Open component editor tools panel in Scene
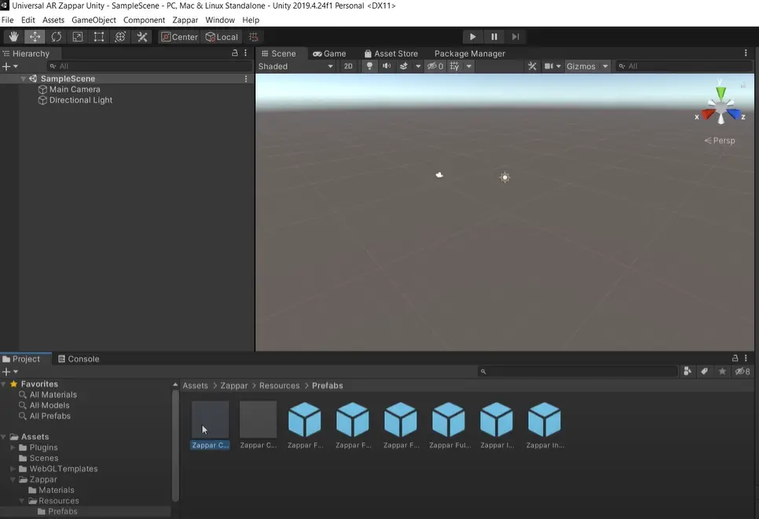 (x=532, y=66)
